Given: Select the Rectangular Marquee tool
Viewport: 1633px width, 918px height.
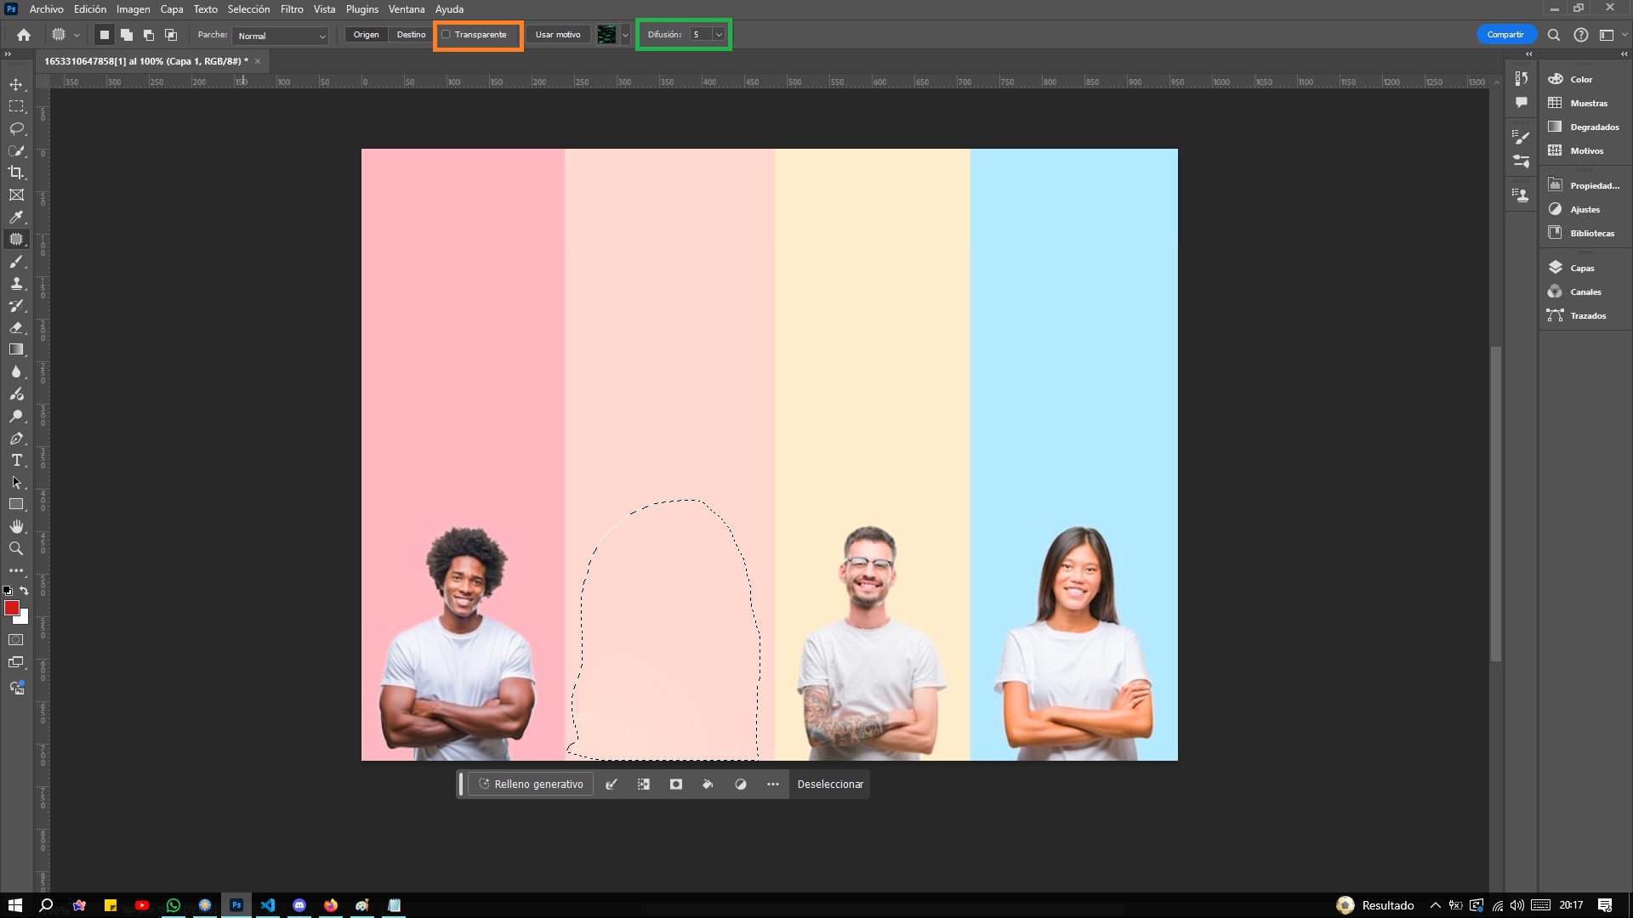Looking at the screenshot, I should pos(16,106).
